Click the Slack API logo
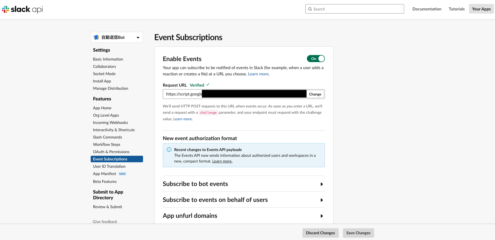 [x=22, y=9]
